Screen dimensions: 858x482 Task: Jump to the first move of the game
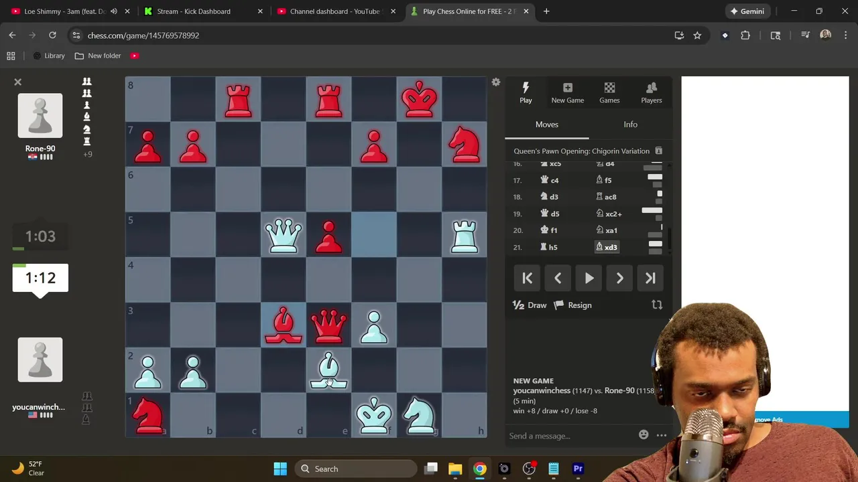click(x=528, y=278)
